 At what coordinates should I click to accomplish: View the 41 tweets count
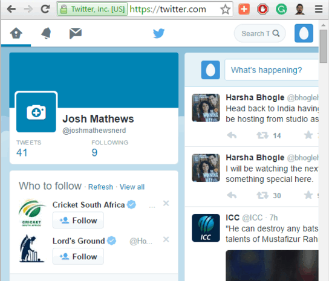click(22, 152)
